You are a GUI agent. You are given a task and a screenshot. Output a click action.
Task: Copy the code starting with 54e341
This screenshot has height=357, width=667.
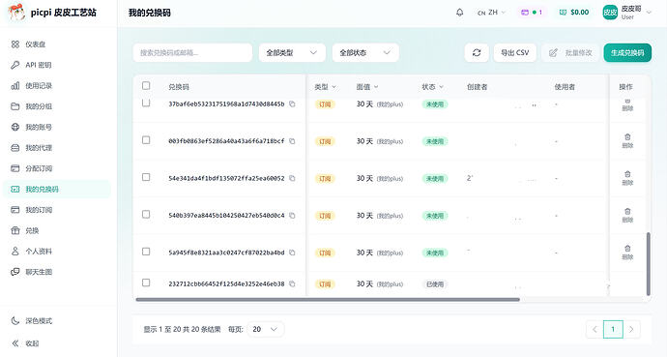pyautogui.click(x=292, y=178)
